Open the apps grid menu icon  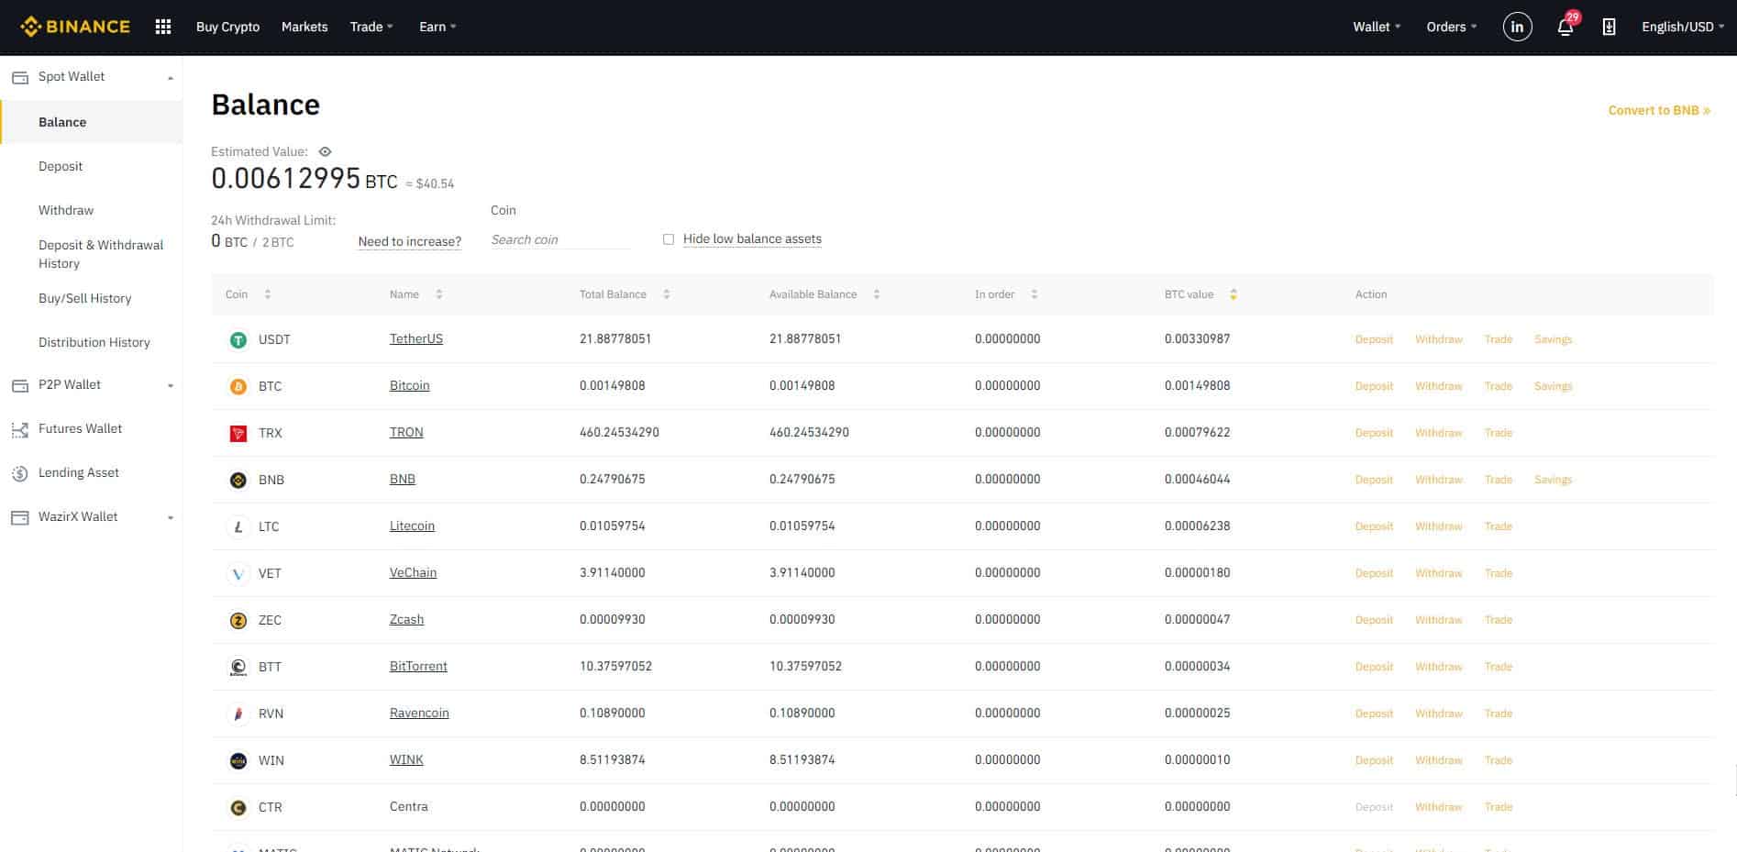coord(163,27)
